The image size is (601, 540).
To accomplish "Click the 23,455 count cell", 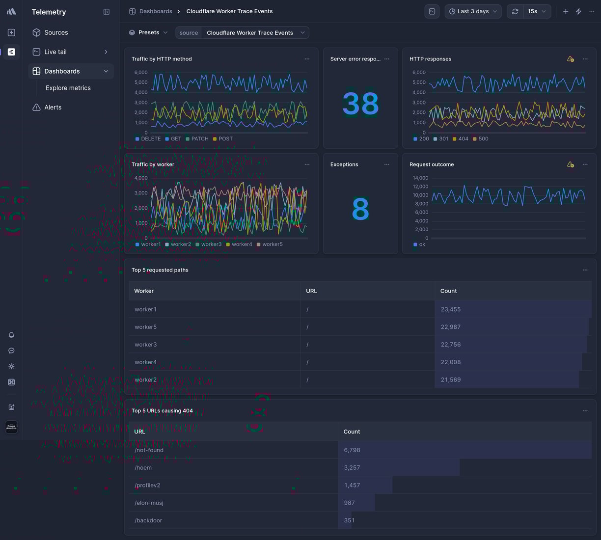I will coord(513,309).
